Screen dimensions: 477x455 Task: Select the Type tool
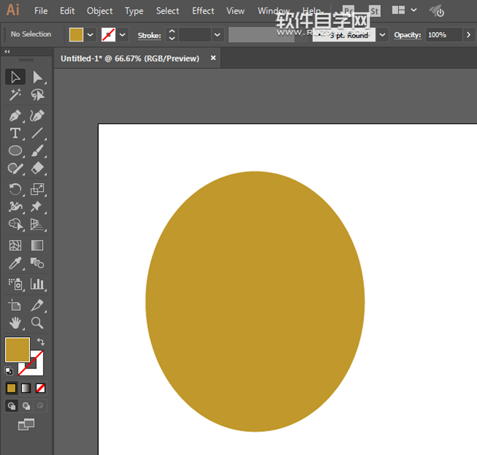point(15,134)
